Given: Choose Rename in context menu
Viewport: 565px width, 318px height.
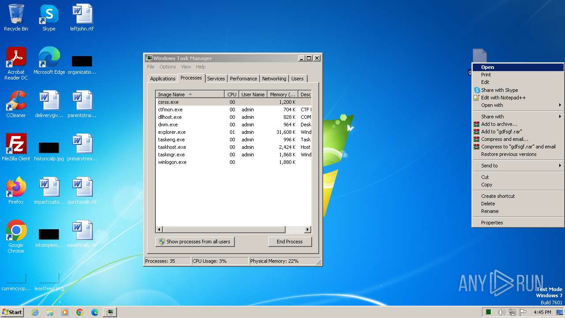Looking at the screenshot, I should coord(518,211).
